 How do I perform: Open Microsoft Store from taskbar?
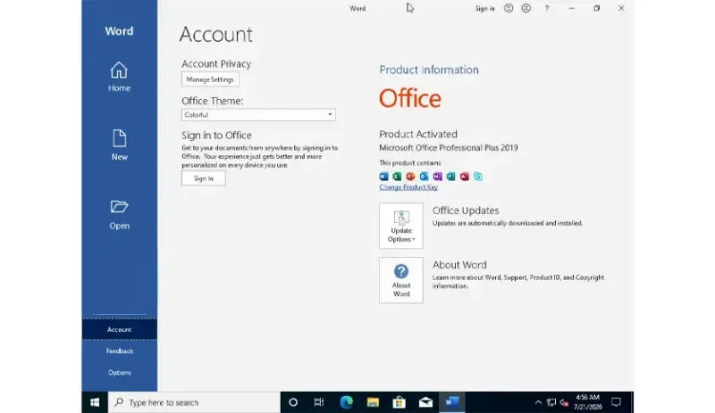coord(399,402)
